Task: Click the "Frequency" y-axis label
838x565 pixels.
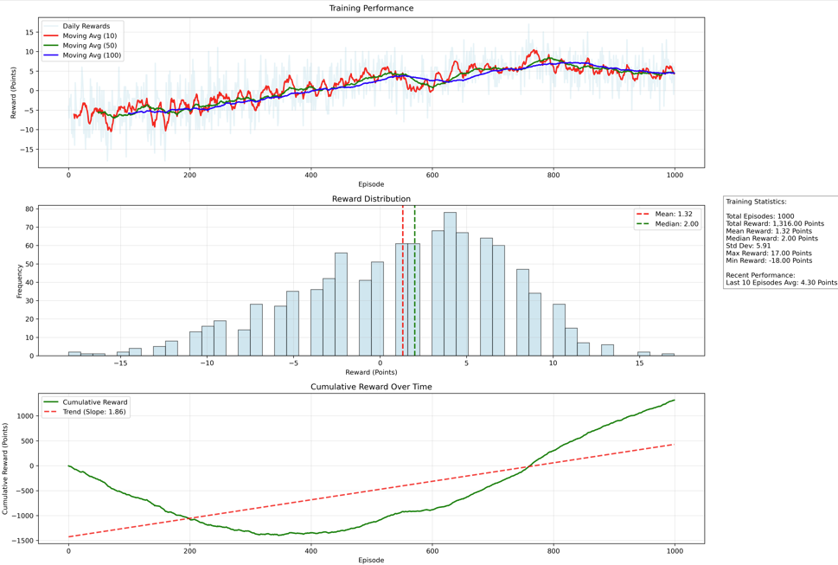Action: pos(20,280)
